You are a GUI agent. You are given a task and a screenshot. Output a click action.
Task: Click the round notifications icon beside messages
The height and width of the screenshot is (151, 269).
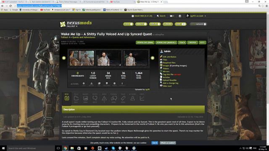(180, 16)
